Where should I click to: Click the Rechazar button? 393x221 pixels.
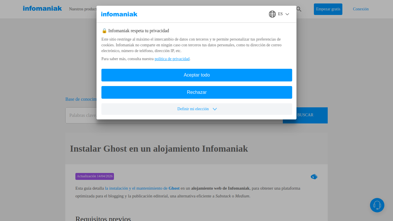(x=197, y=92)
